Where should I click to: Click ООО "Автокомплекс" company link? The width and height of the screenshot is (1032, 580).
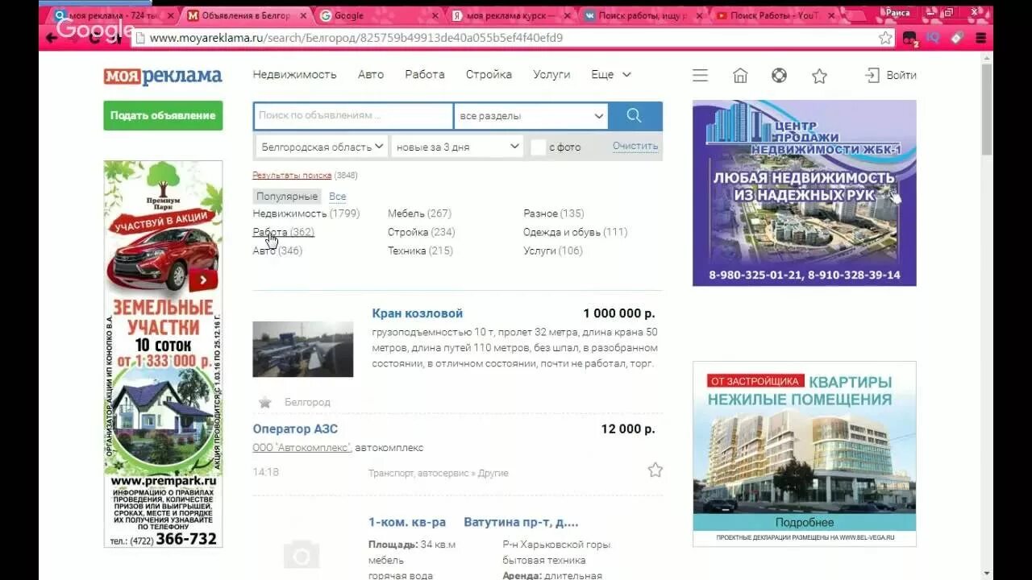coord(302,447)
